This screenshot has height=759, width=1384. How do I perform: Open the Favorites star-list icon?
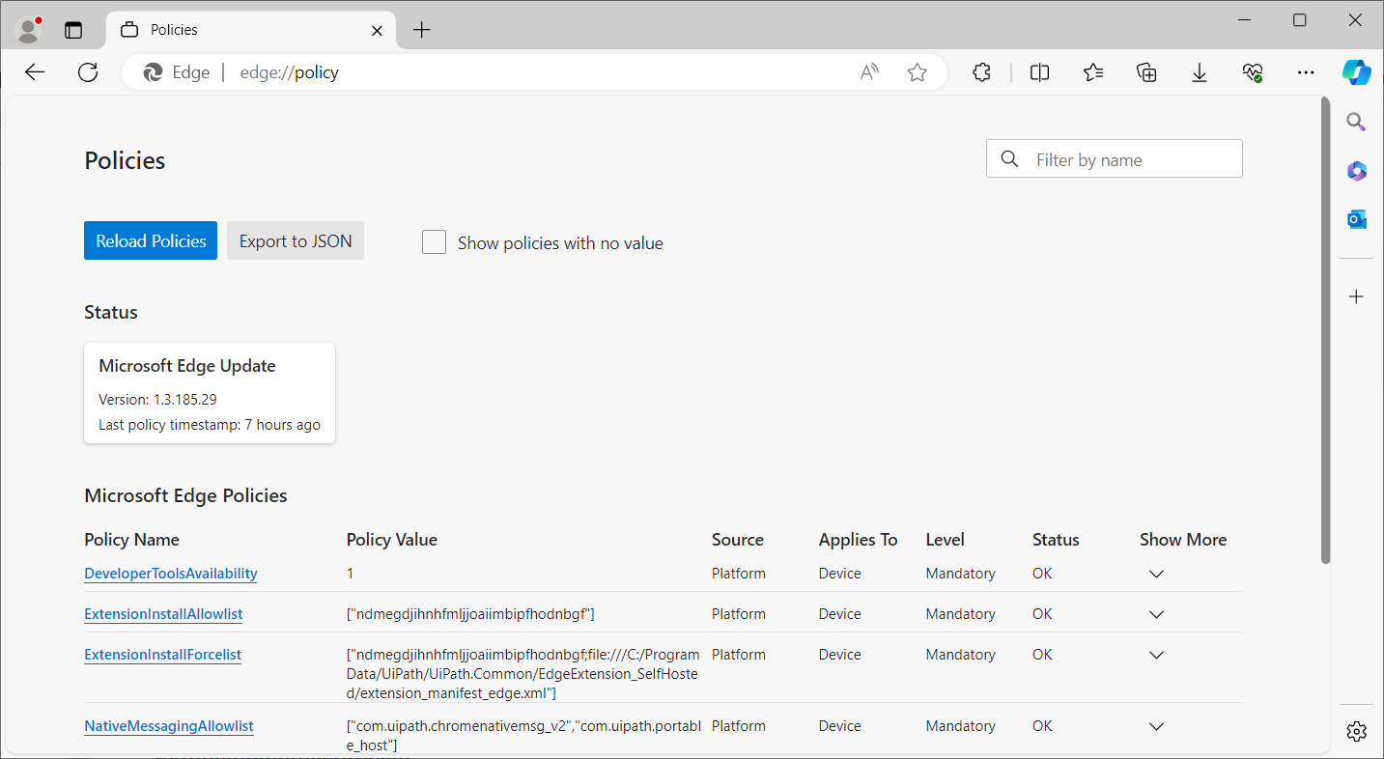tap(1092, 72)
